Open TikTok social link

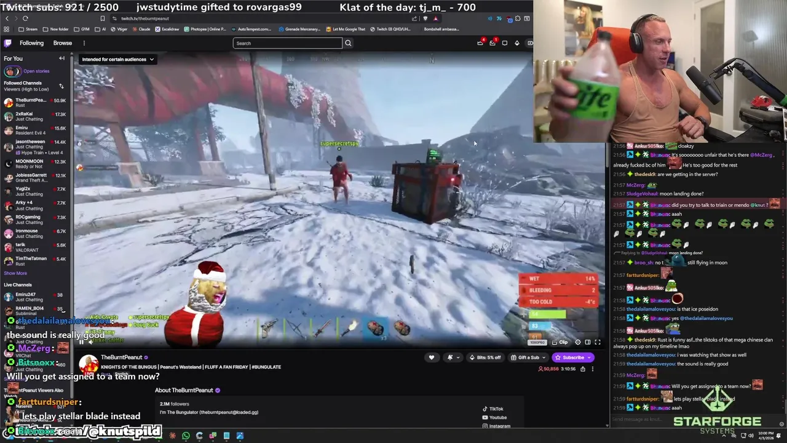tap(492, 409)
